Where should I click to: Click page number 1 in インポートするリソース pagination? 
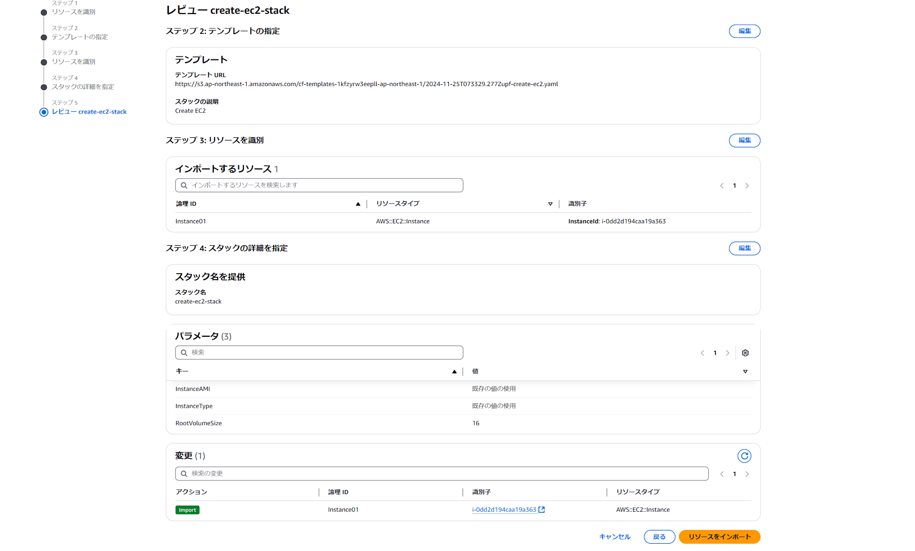(735, 186)
